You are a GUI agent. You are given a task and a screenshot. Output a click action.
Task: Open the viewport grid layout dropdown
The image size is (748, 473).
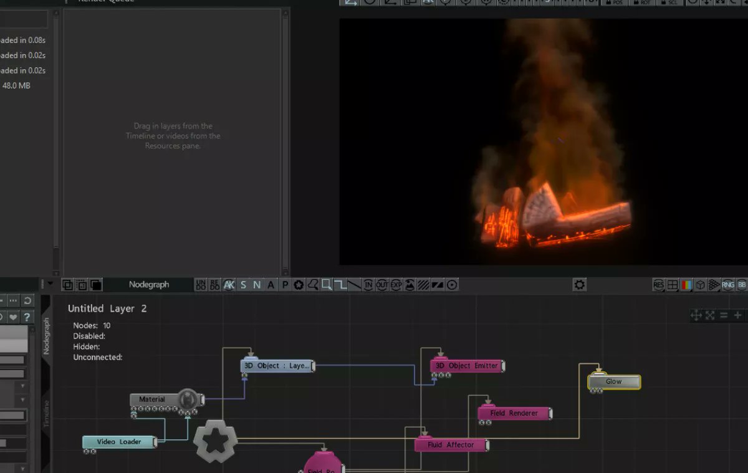click(x=673, y=285)
